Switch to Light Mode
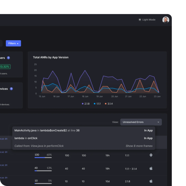Viewport: 186px width, 186px height. click(147, 20)
